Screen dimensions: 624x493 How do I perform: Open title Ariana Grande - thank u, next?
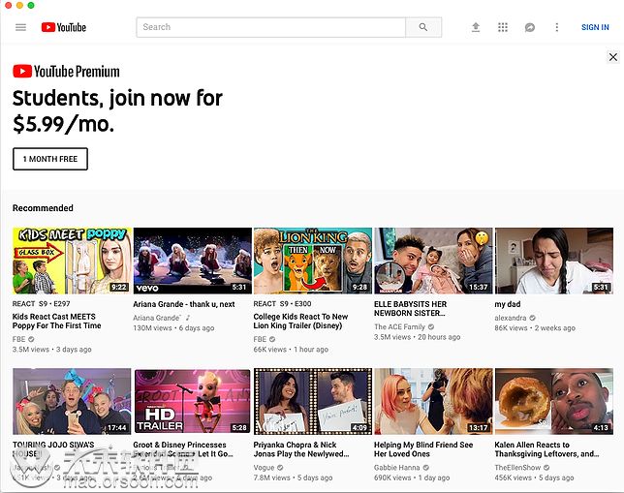pyautogui.click(x=184, y=304)
